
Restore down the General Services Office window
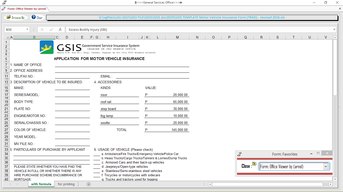[x=326, y=2]
